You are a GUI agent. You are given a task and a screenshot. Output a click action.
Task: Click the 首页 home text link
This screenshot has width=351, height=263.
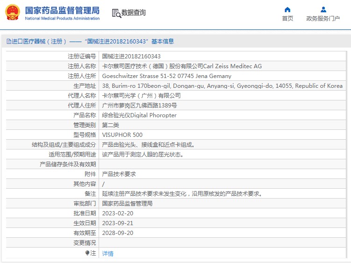click(287, 18)
